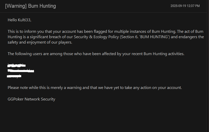Click the 'Hello Kulti33,' greeting line
Viewport: 209px width, 132px height.
19,20
